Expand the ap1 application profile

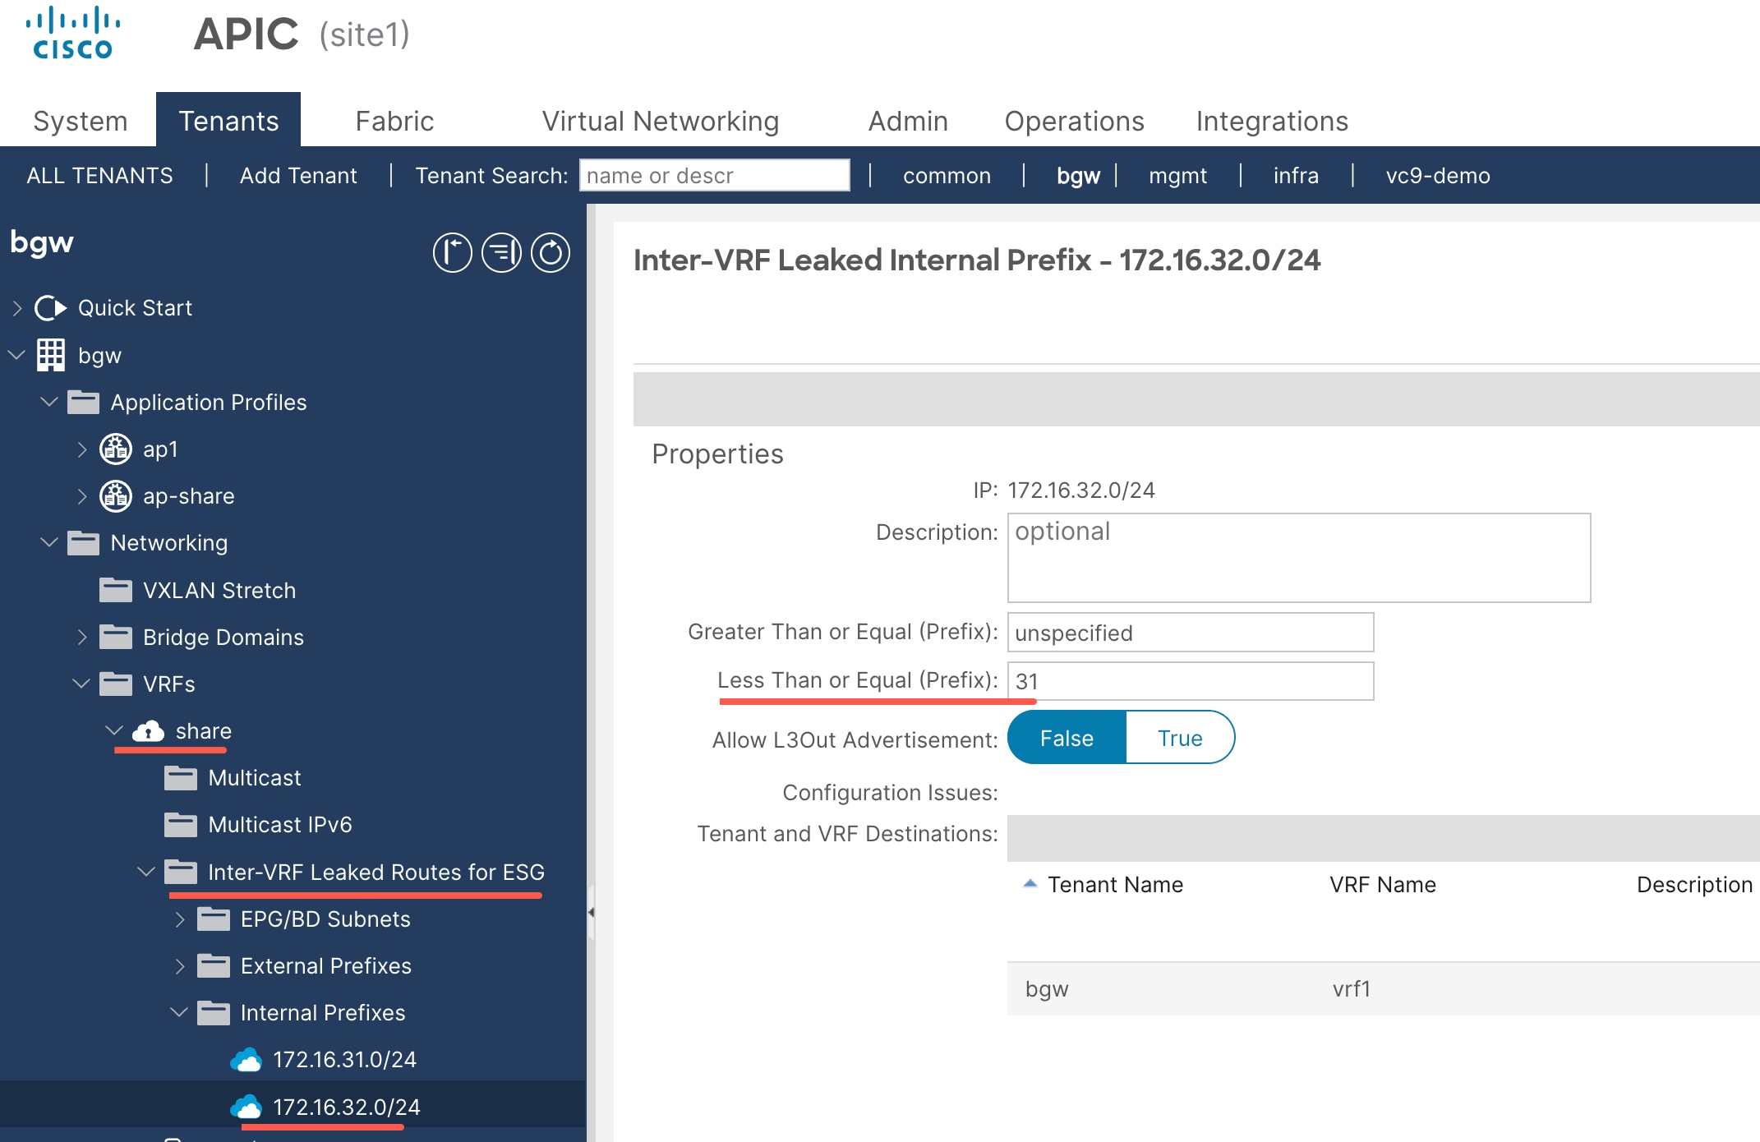click(x=82, y=449)
